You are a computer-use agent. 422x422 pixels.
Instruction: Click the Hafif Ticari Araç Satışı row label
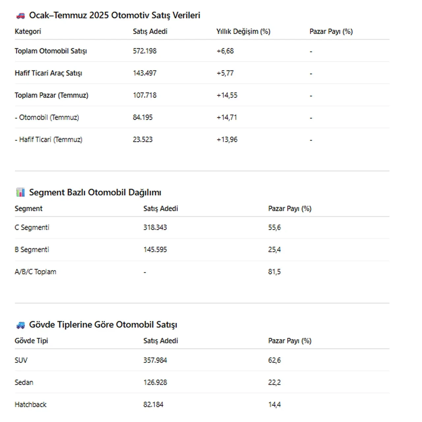pos(48,73)
